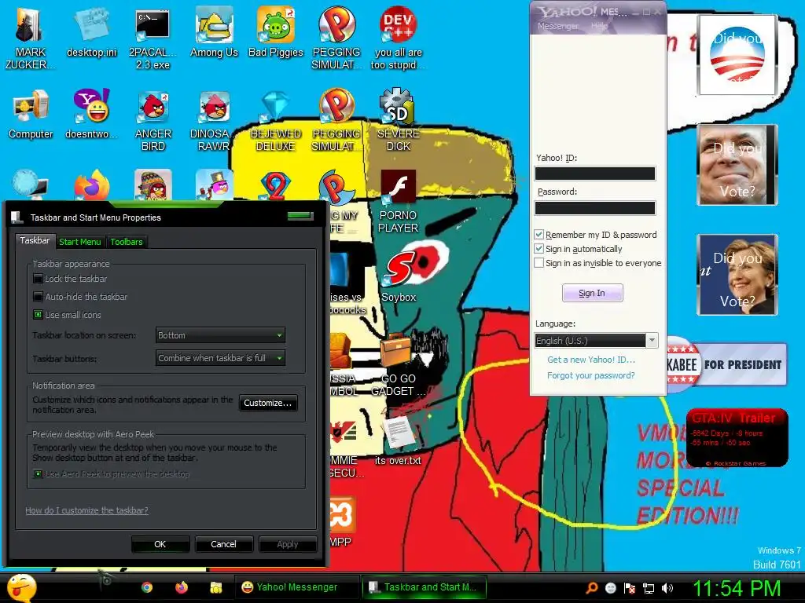
Task: Open 'Taskbar location on screen' dropdown
Action: (x=220, y=335)
